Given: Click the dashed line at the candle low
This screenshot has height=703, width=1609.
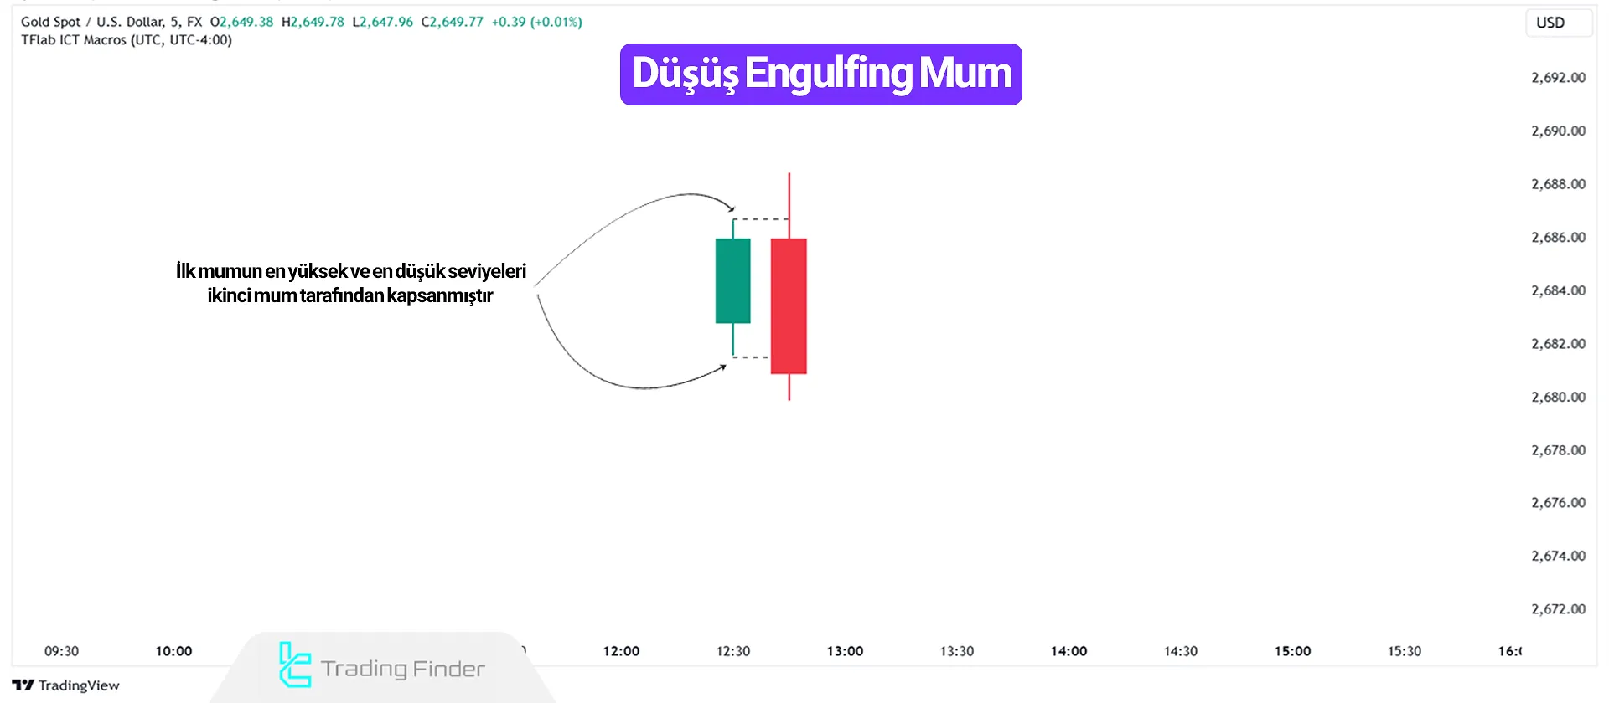Looking at the screenshot, I should (x=752, y=357).
